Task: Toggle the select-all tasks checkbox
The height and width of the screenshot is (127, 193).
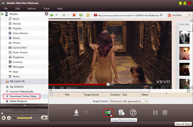Action: coord(51,95)
